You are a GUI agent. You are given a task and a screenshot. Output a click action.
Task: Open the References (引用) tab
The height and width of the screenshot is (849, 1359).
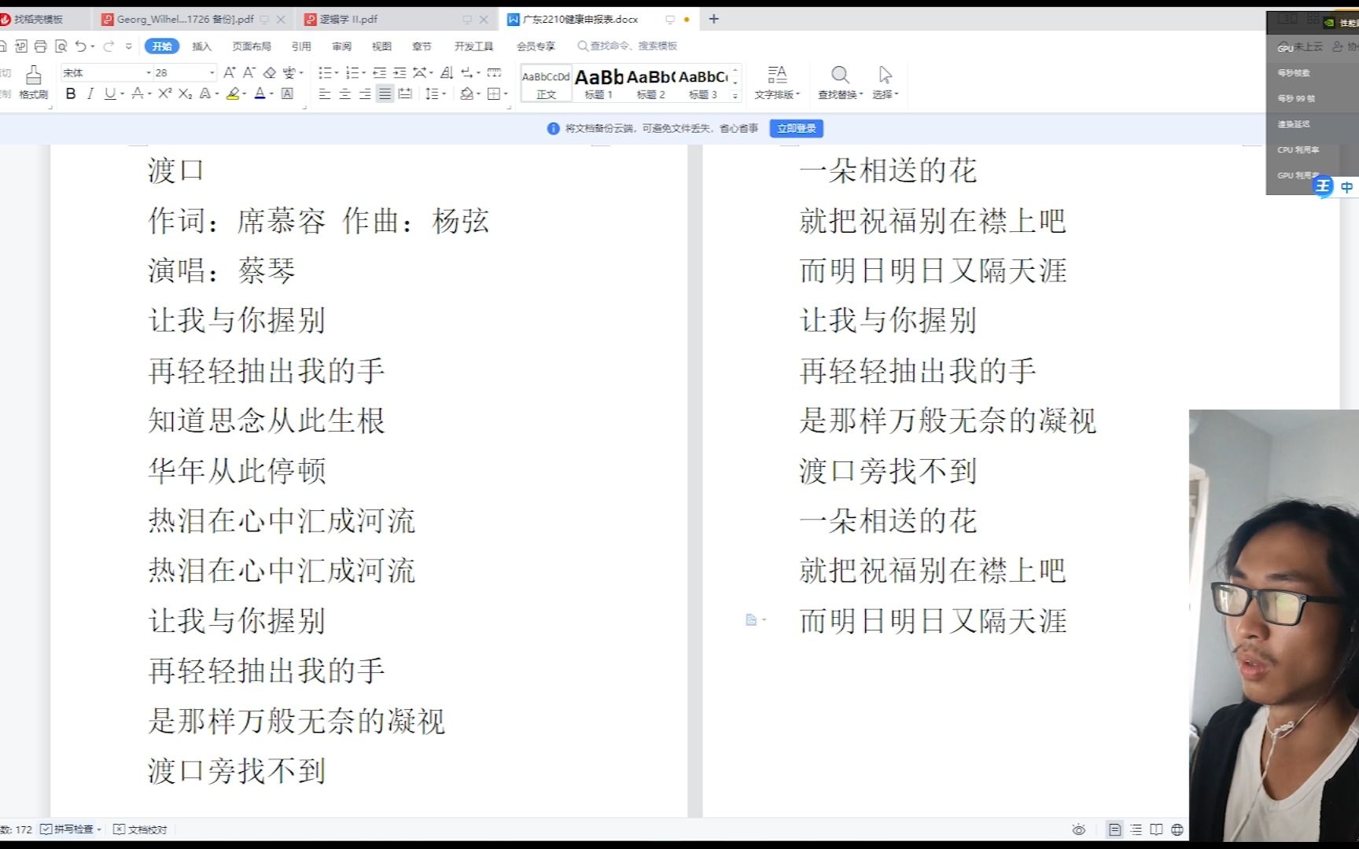[x=301, y=46]
